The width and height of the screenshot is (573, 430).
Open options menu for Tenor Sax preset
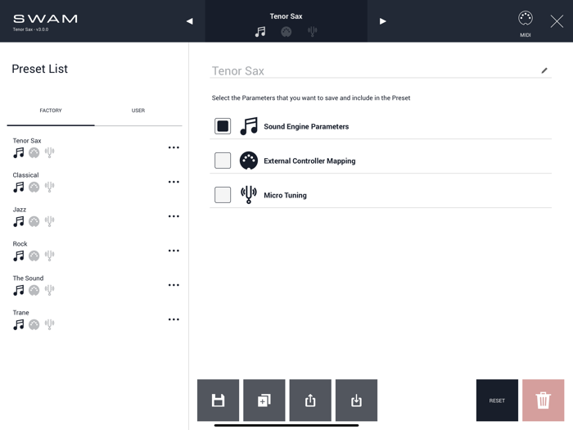click(174, 147)
